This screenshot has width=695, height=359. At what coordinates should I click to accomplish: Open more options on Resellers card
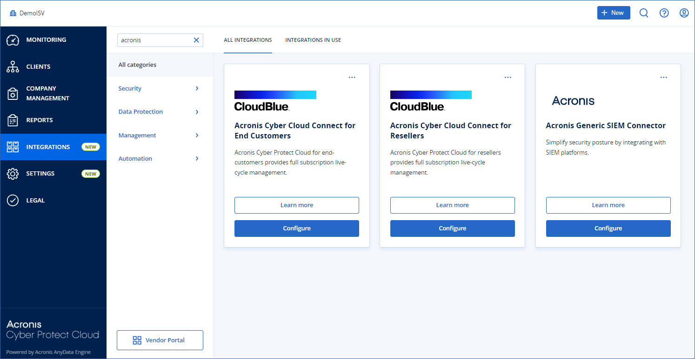[x=508, y=78]
